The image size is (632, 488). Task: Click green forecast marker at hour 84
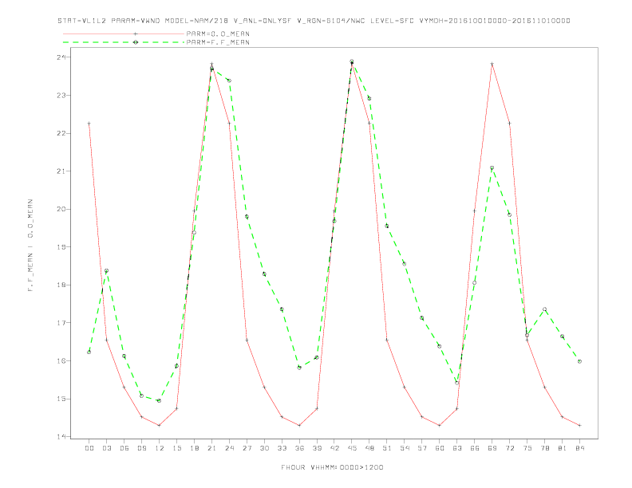pyautogui.click(x=579, y=361)
